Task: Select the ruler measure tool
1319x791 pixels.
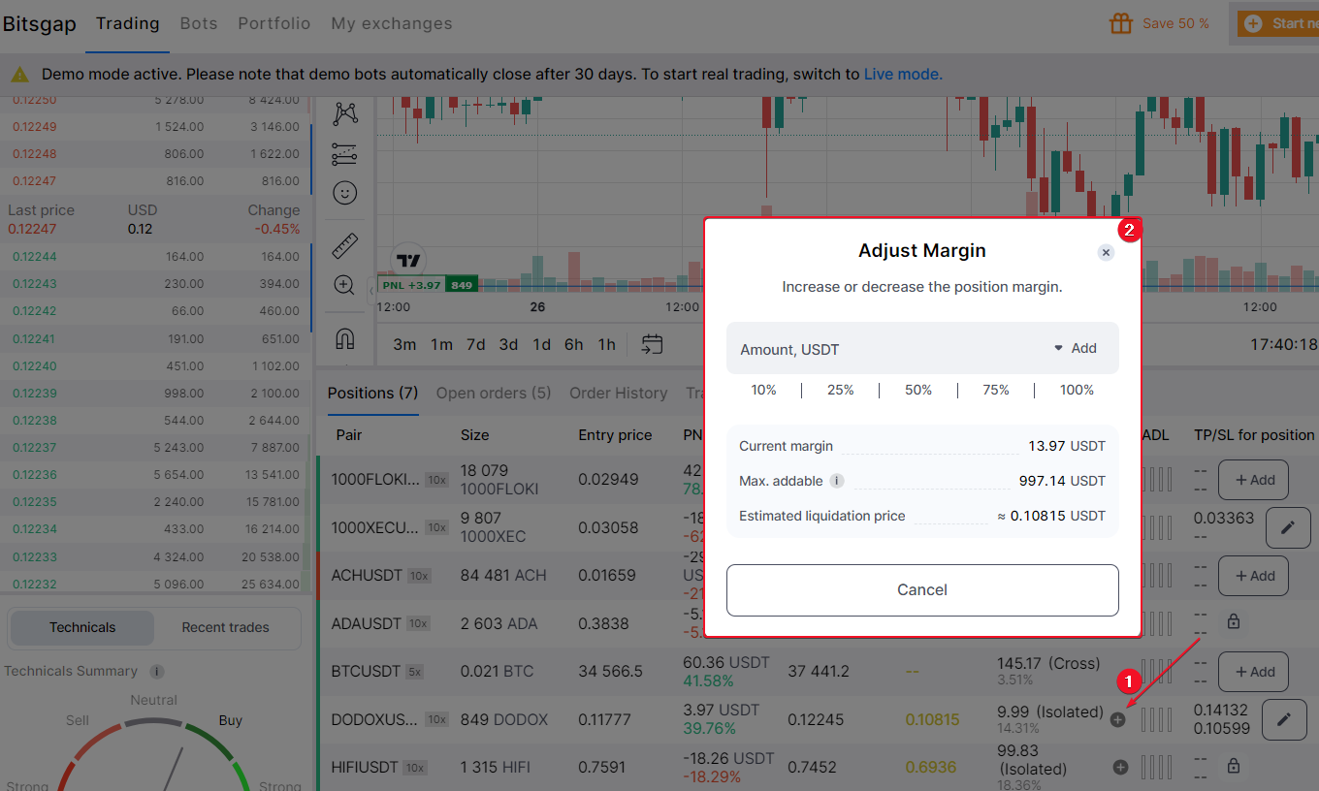Action: 344,246
